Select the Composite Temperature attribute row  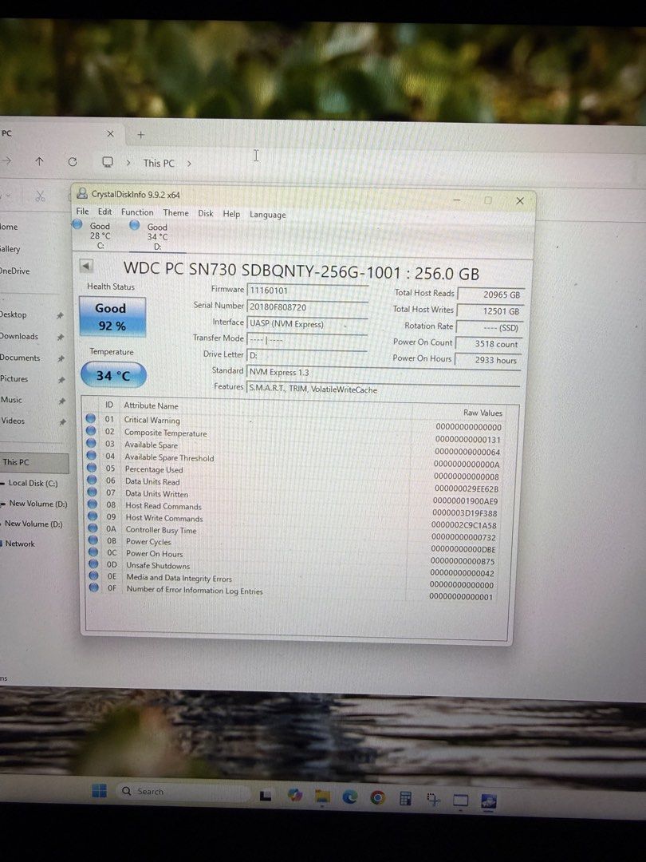[x=293, y=434]
